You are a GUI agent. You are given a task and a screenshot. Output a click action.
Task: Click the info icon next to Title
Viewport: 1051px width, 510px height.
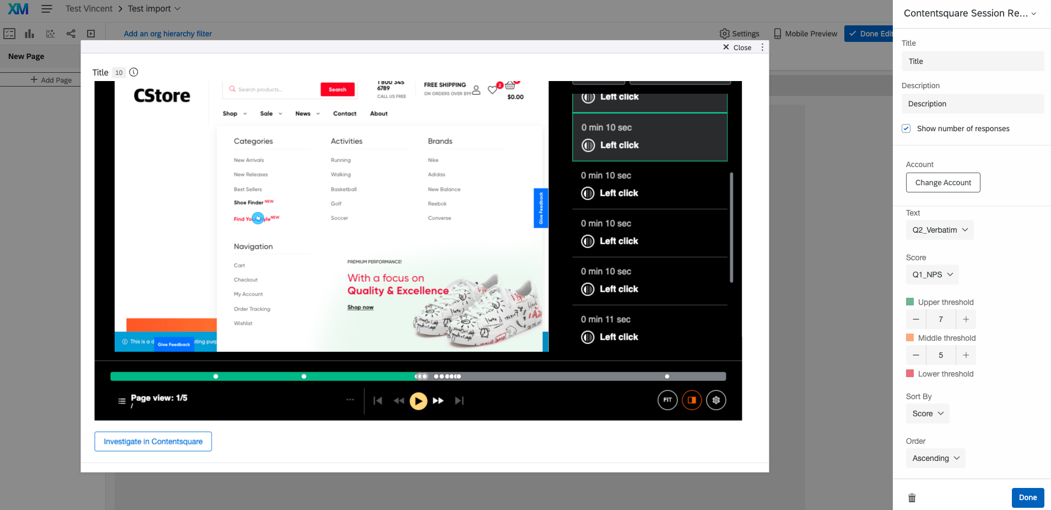coord(133,72)
